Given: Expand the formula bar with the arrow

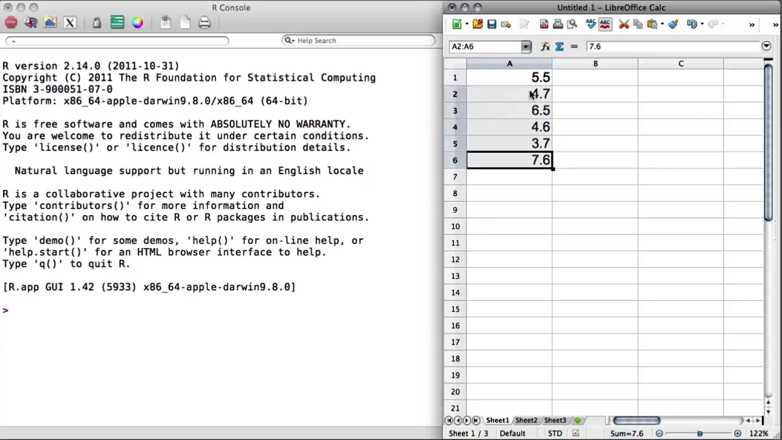Looking at the screenshot, I should coord(766,46).
